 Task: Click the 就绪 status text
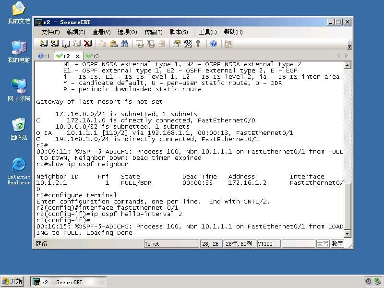[x=41, y=244]
